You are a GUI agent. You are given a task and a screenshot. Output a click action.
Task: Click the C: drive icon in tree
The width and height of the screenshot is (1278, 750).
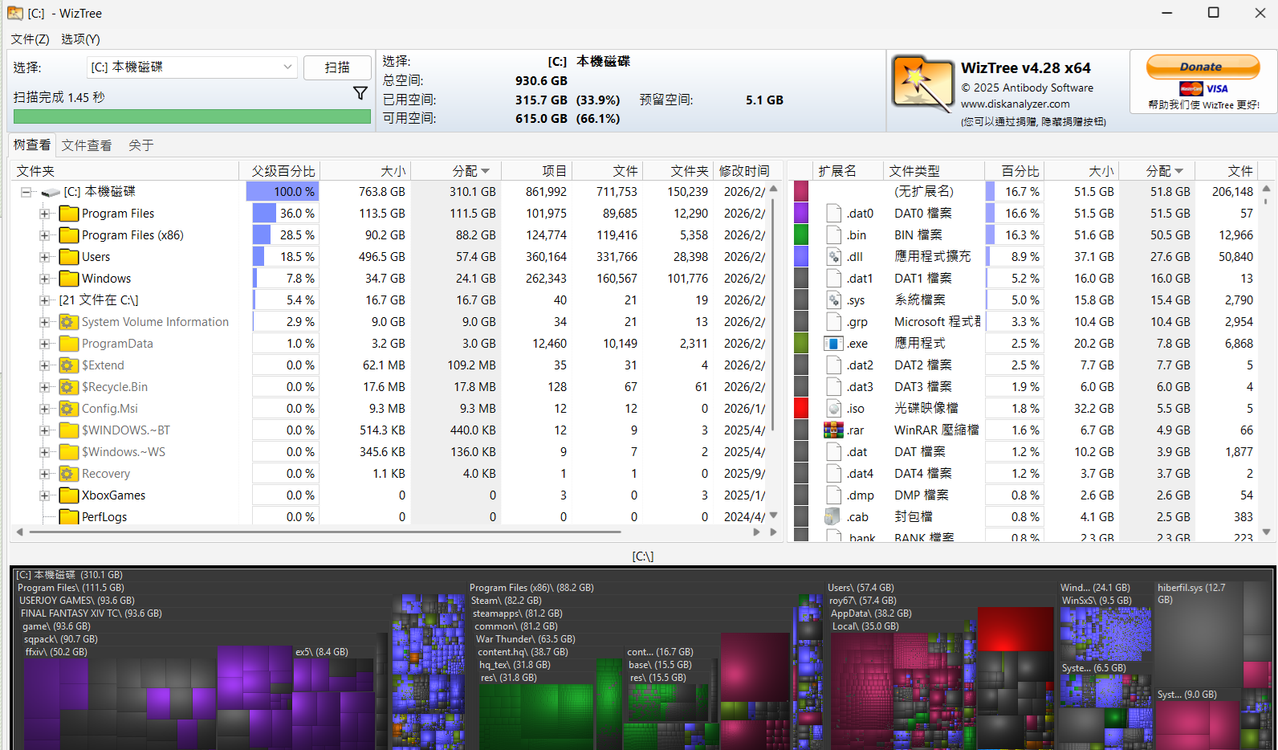tap(51, 192)
